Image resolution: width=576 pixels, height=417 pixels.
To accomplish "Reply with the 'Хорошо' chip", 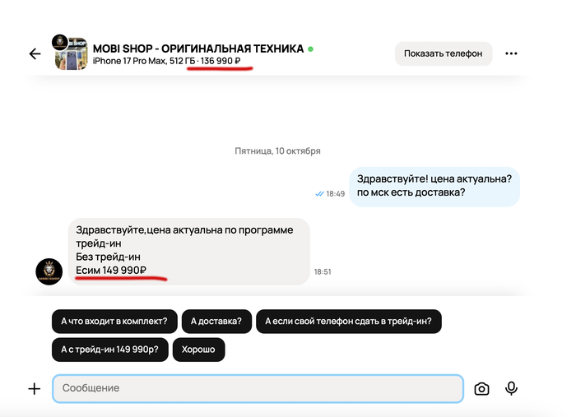I will point(198,350).
